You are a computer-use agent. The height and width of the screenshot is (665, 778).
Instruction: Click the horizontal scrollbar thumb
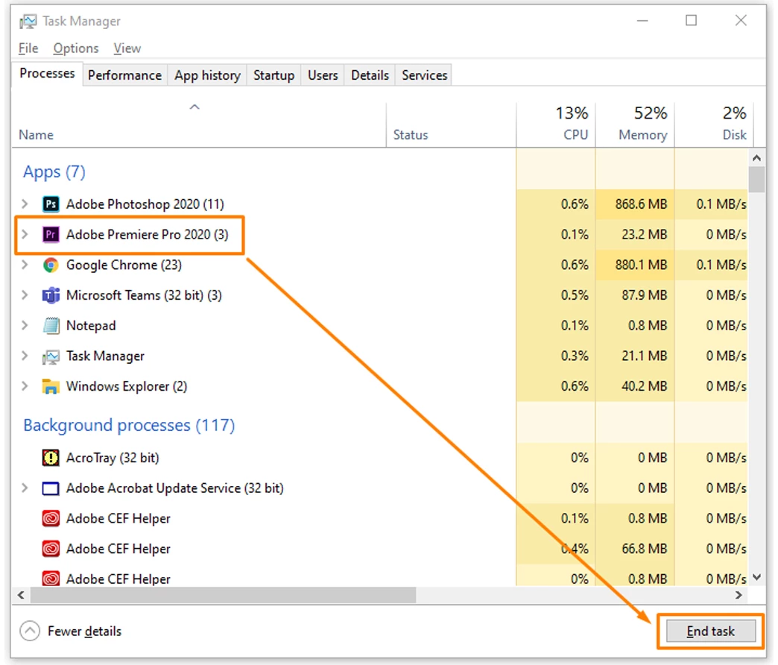click(x=224, y=594)
